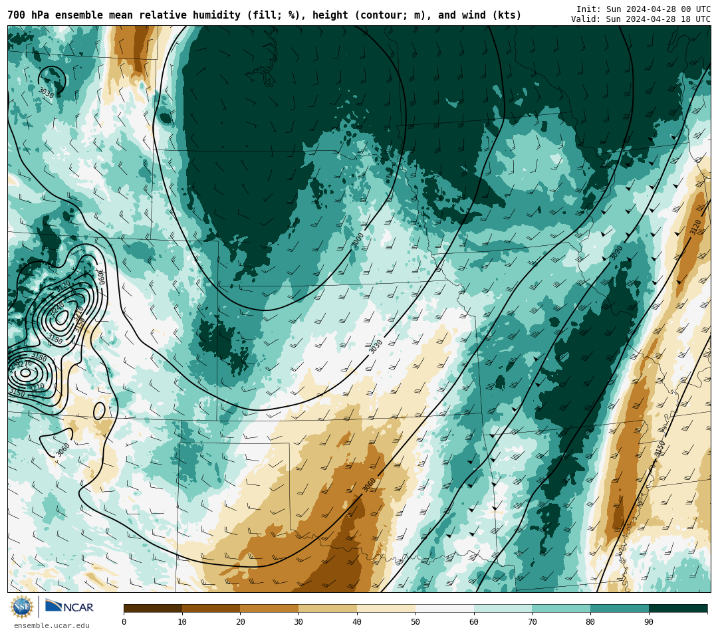This screenshot has width=718, height=634.
Task: Click the 3000 contour label on the map
Action: tap(358, 241)
